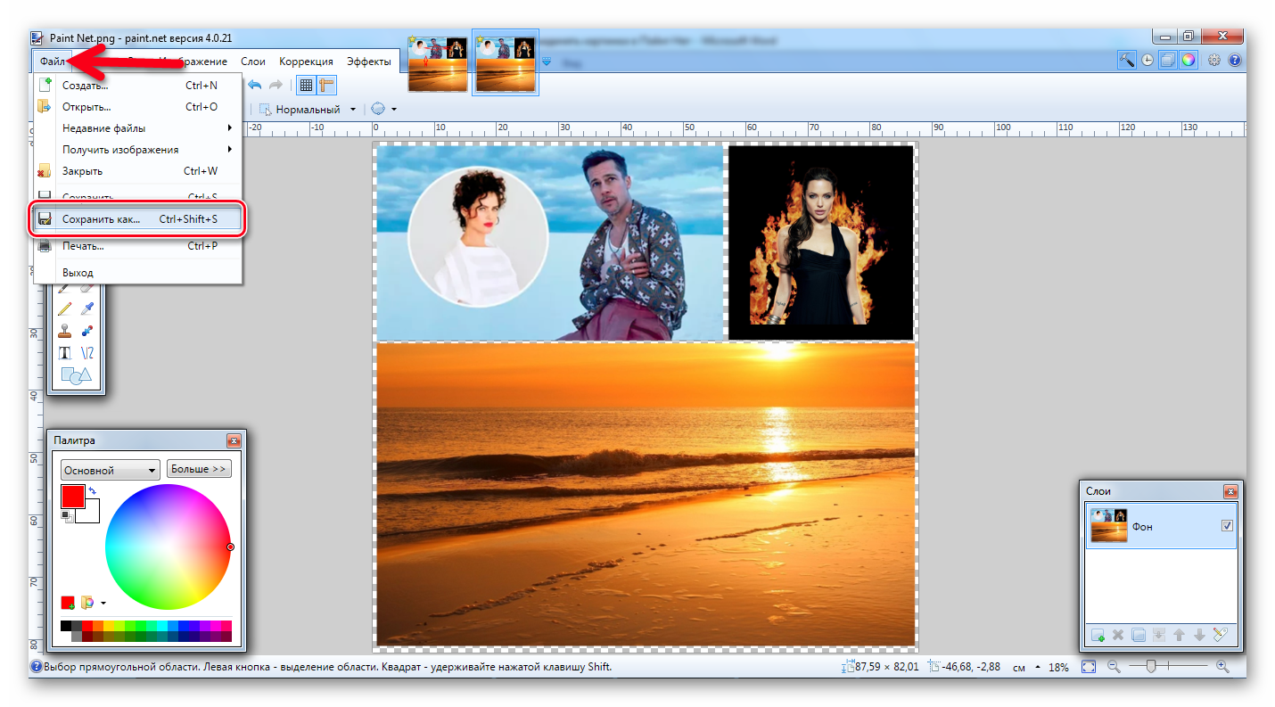Image resolution: width=1275 pixels, height=707 pixels.
Task: Expand Недавние файлы submenu
Action: point(138,128)
